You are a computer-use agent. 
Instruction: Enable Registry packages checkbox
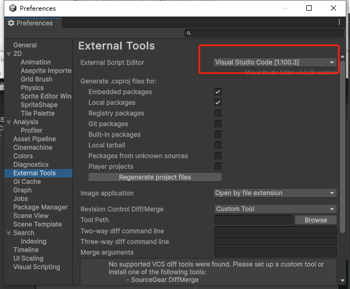coord(217,113)
